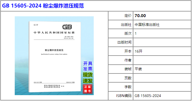Screen dimensions: 192x101
Task: Click the GB logo on the book cover
Action: (67, 27)
